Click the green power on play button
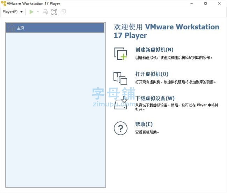The height and width of the screenshot is (193, 227). click(31, 12)
